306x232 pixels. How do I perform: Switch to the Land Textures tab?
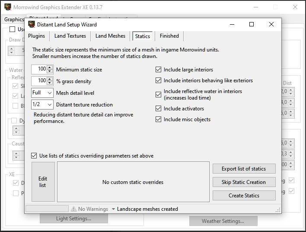(x=70, y=36)
